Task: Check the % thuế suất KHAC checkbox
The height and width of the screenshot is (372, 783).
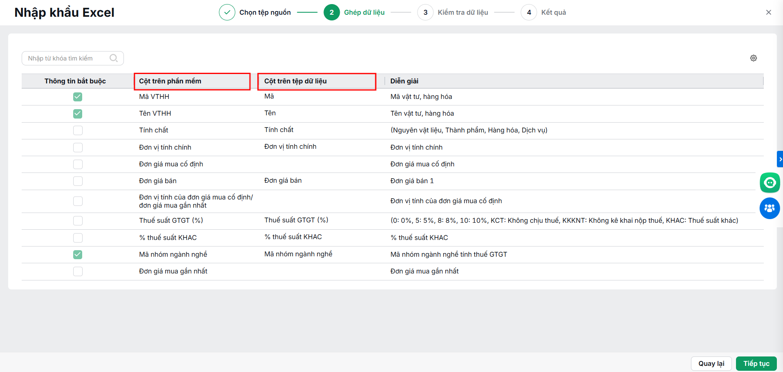Action: [x=78, y=238]
